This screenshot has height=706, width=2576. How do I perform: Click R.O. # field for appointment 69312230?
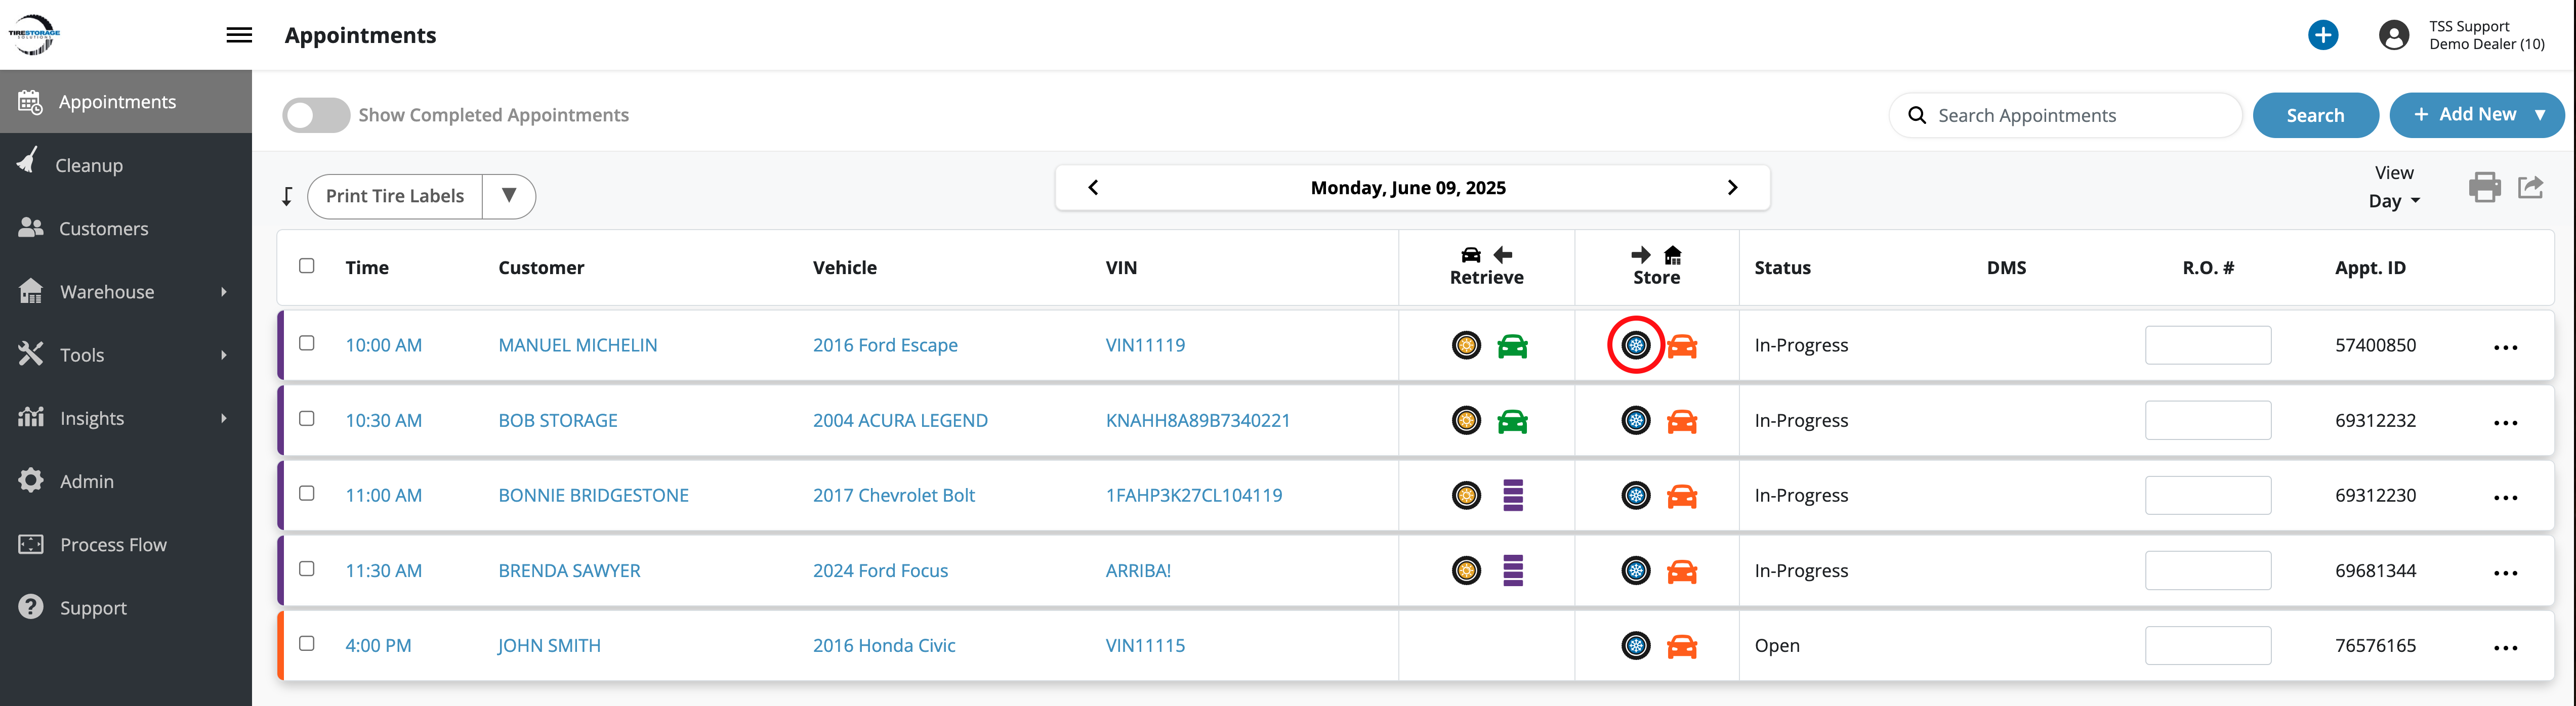pos(2207,495)
